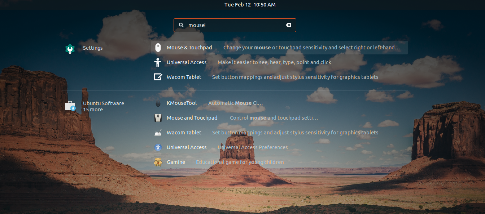This screenshot has width=485, height=214.
Task: Click the Wacom Tablet icon in Ubuntu Software results
Action: pyautogui.click(x=158, y=133)
